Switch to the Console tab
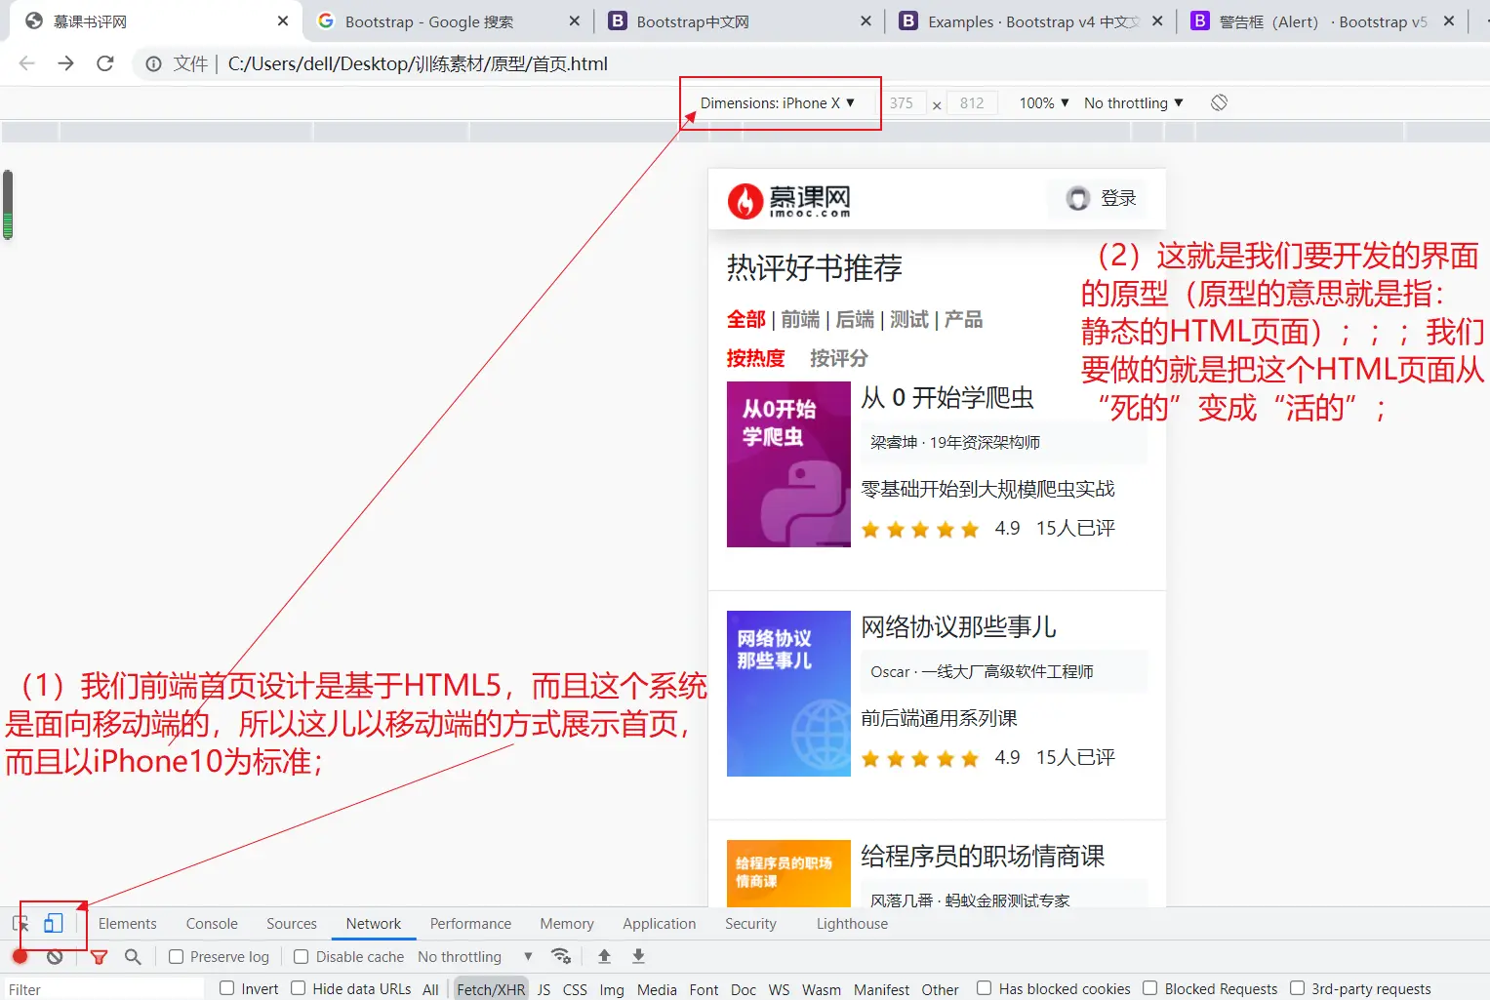 pyautogui.click(x=212, y=923)
